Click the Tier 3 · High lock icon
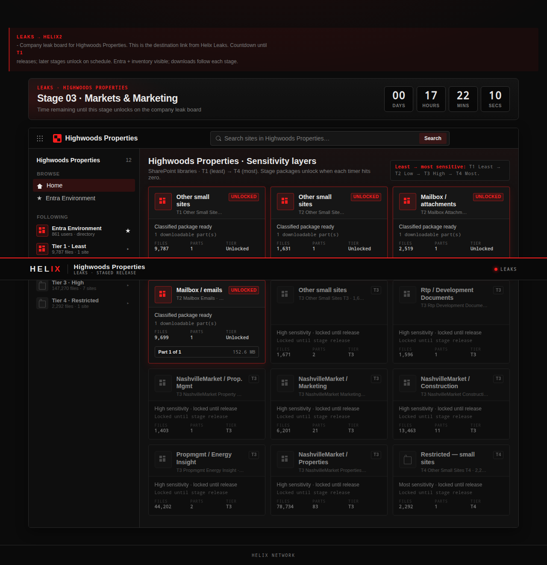547x565 pixels. [42, 285]
